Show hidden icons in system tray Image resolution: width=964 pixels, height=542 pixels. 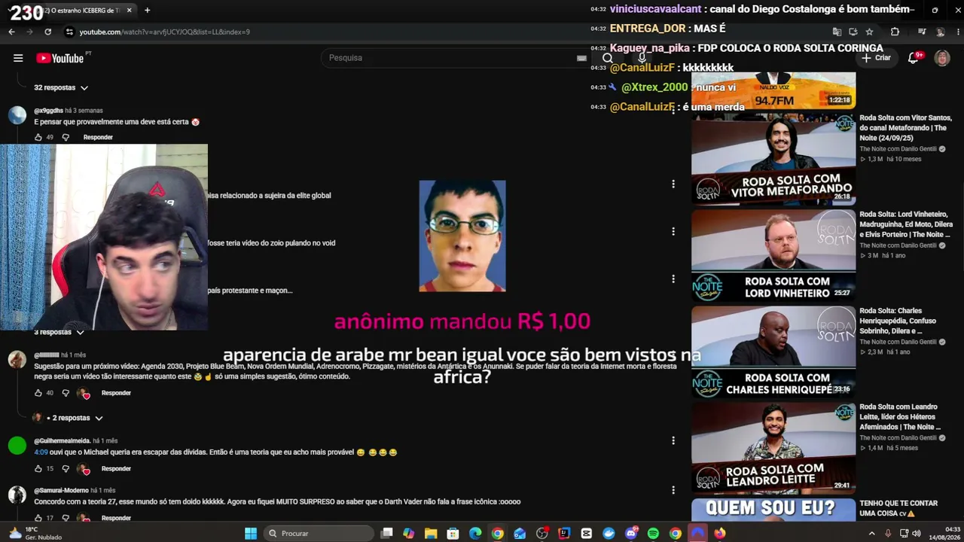coord(872,534)
